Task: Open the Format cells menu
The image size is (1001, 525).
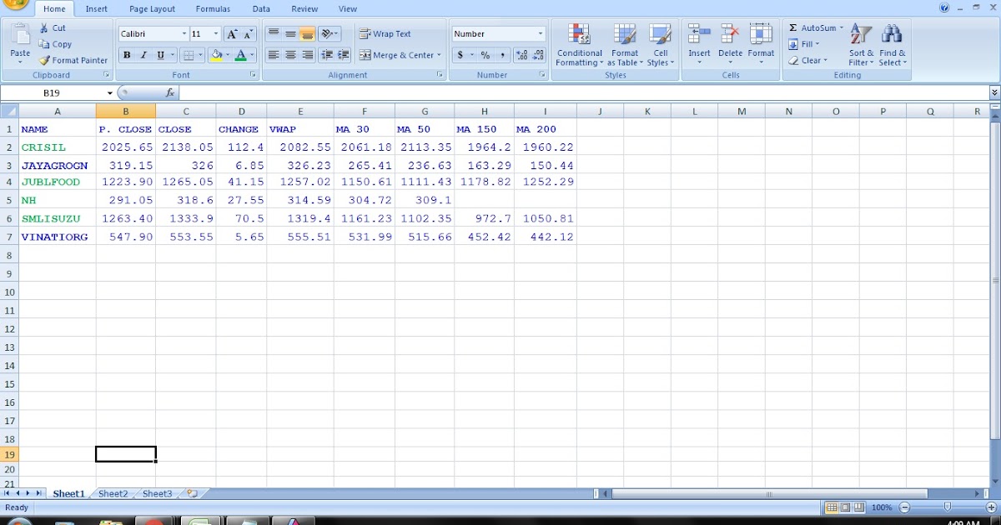Action: (x=761, y=45)
